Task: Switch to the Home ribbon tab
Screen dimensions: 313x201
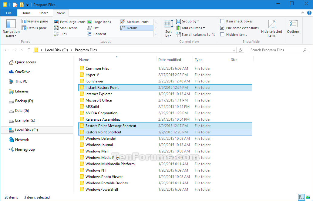Action: [x=26, y=13]
